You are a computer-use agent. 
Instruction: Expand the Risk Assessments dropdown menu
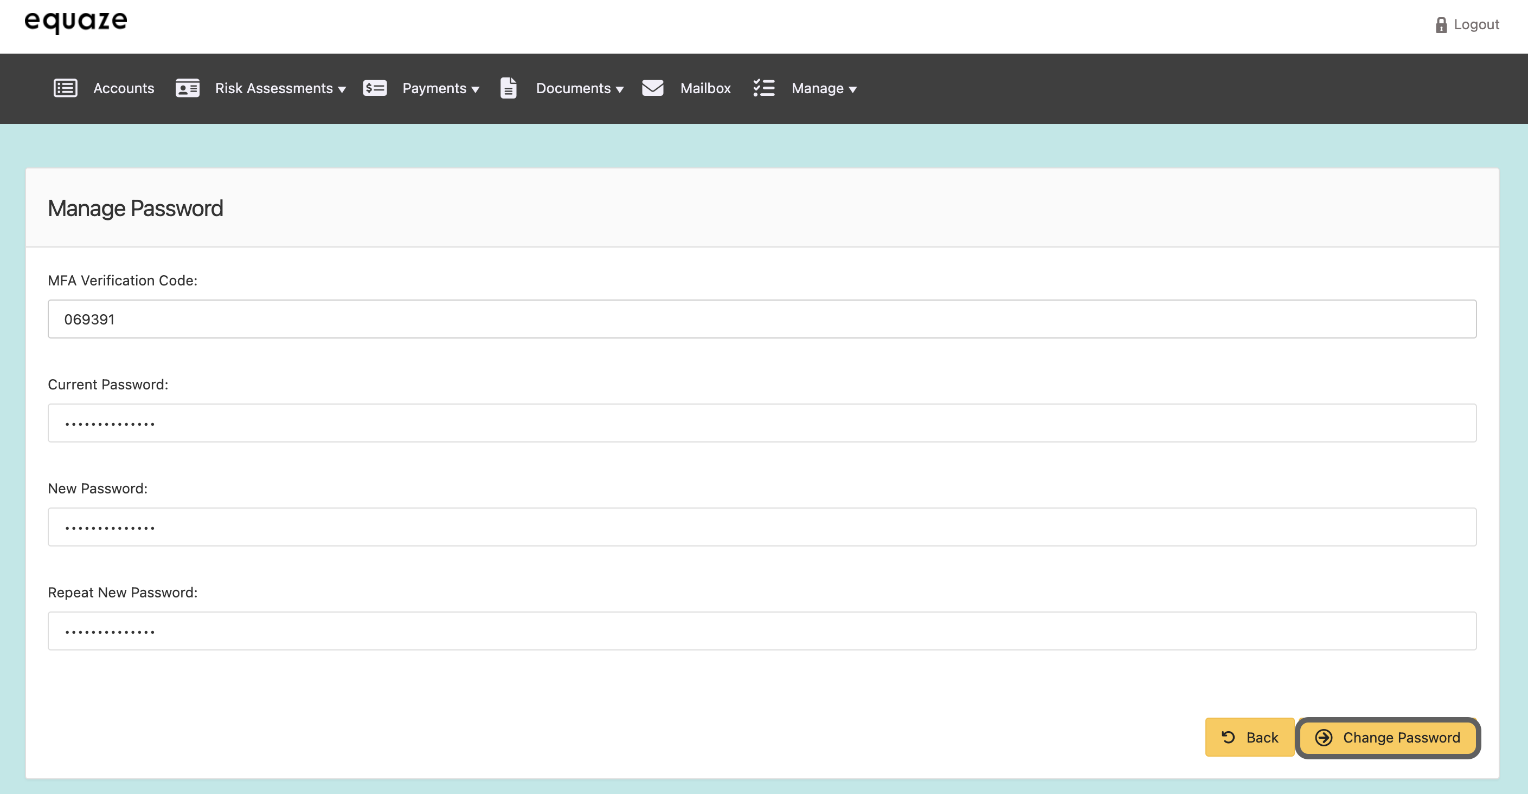point(342,89)
